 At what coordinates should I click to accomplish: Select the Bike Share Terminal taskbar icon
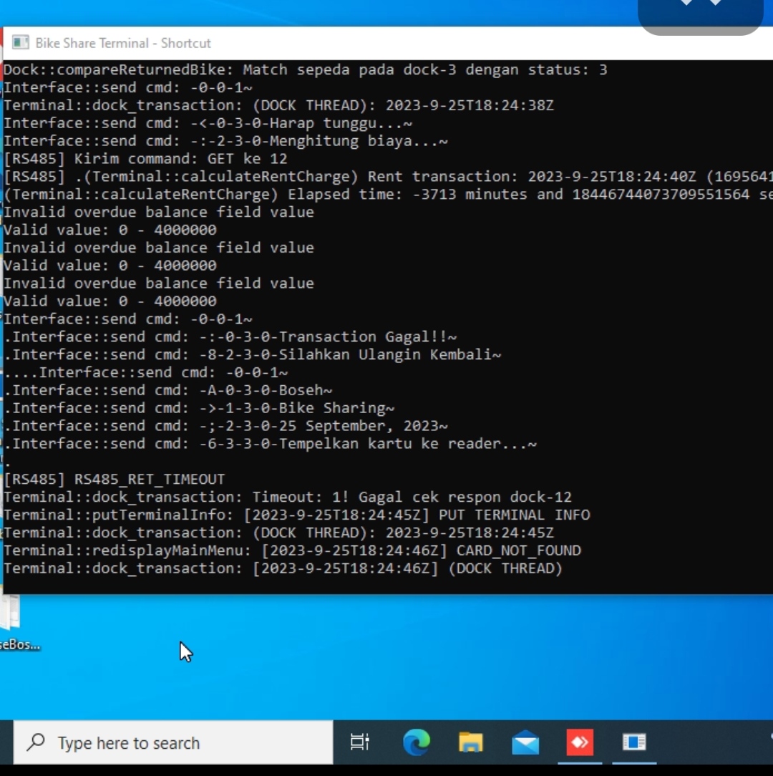634,742
